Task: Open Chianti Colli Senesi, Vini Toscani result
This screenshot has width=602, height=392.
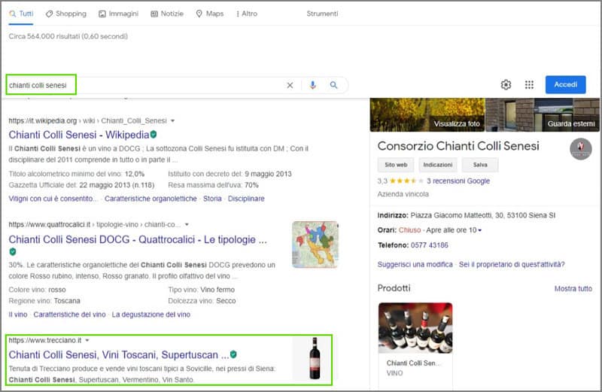Action: coord(119,355)
